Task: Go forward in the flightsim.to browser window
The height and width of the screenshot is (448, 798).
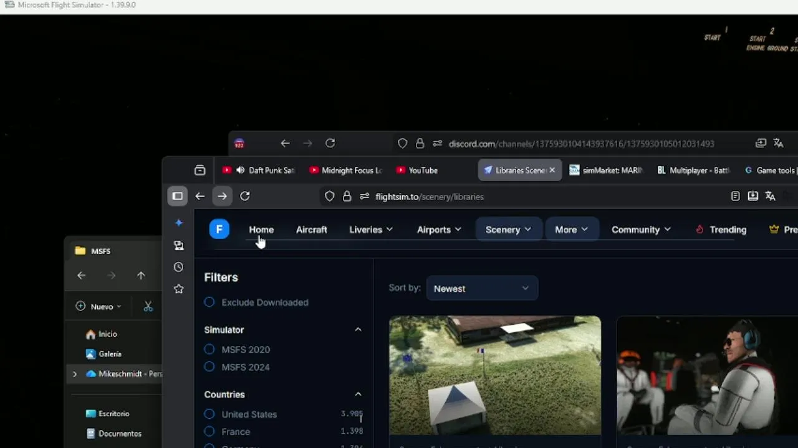Action: [x=222, y=196]
